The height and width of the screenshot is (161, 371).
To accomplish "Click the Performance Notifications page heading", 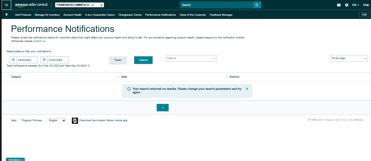I will click(x=62, y=29).
